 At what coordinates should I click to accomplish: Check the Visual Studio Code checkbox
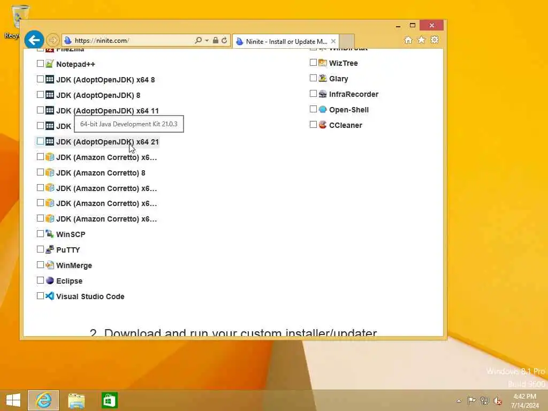[x=40, y=296]
